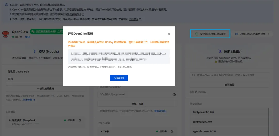This screenshot has width=279, height=136.
Task: Click the 模型 (Models) section heading
Action: (49, 52)
